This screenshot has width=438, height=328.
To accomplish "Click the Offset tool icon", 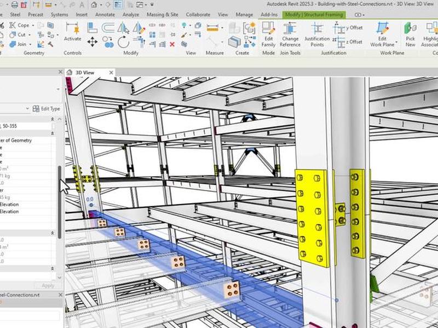I will (x=108, y=28).
